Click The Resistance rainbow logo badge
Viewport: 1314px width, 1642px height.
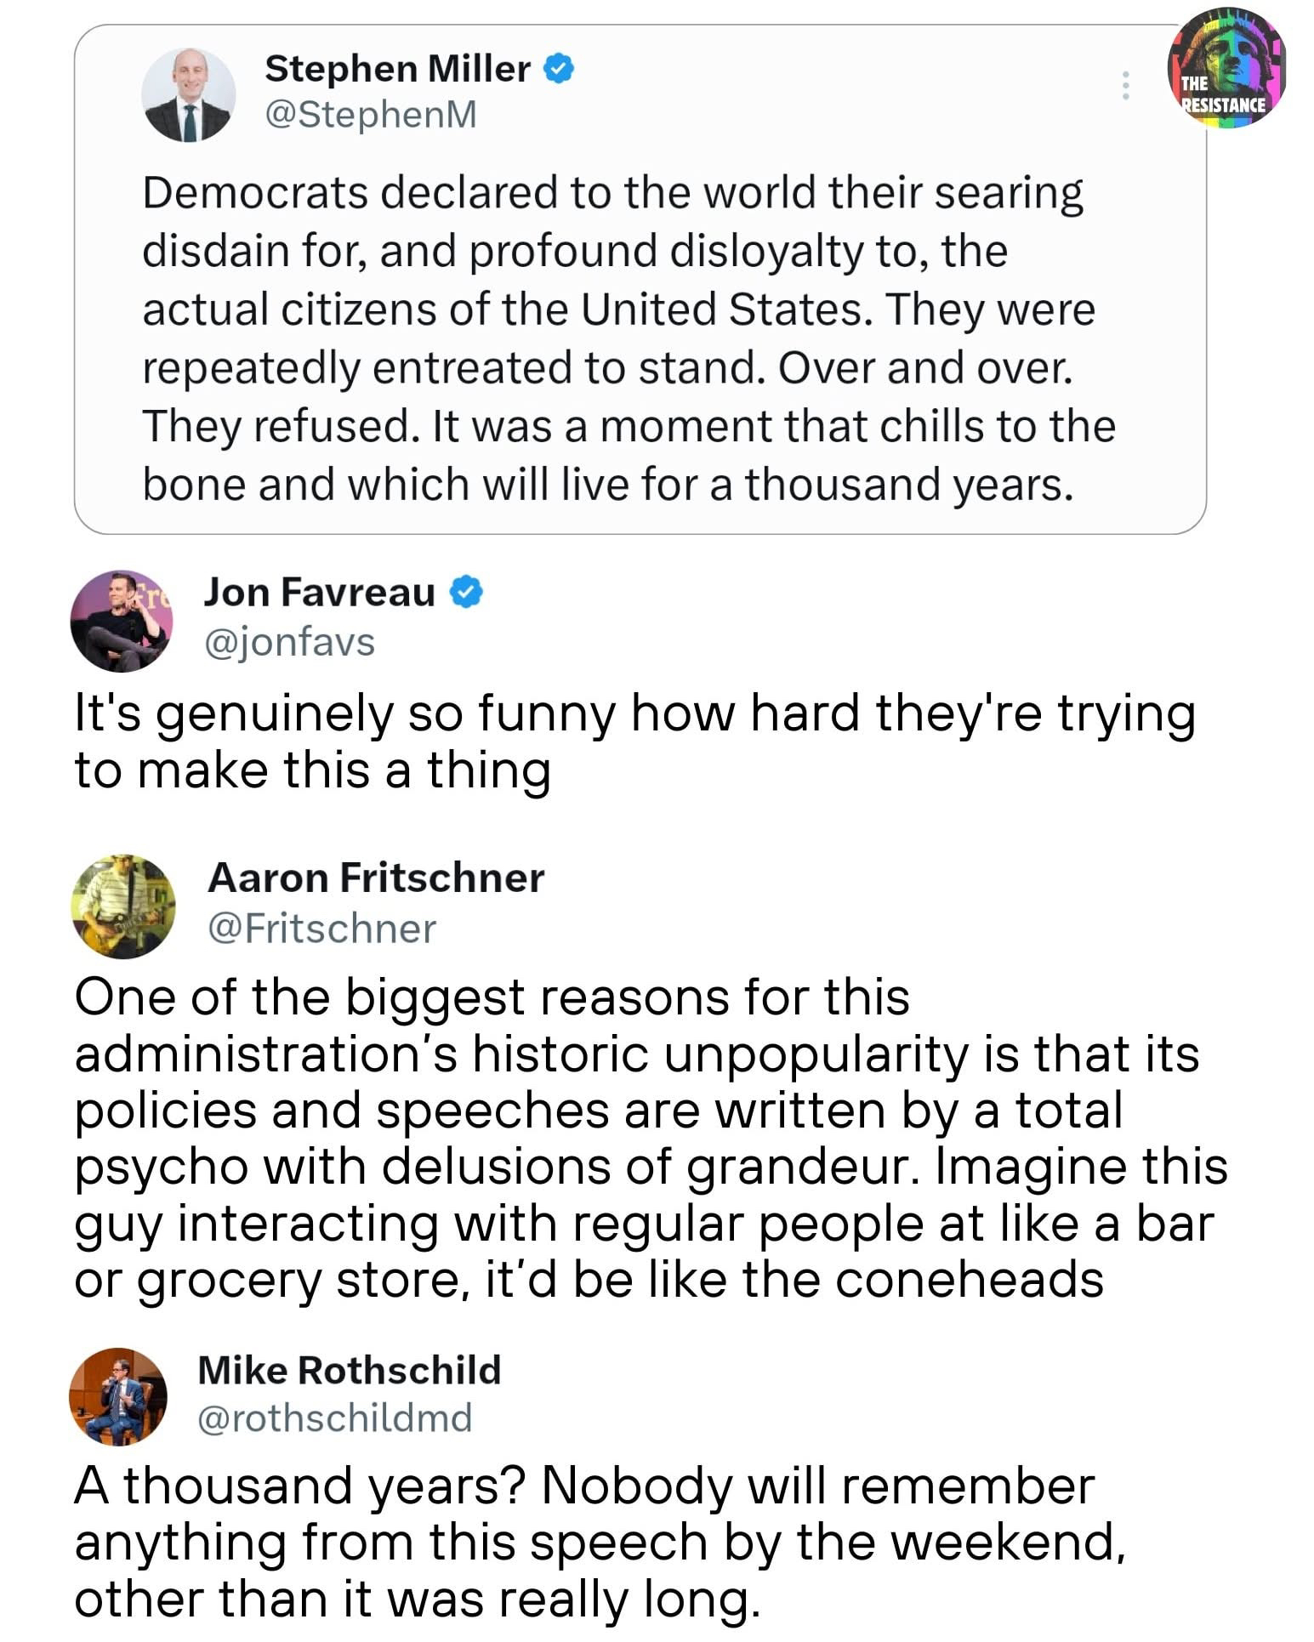tap(1226, 69)
